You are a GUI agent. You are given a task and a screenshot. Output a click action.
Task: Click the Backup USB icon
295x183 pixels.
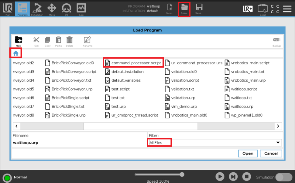[276, 42]
